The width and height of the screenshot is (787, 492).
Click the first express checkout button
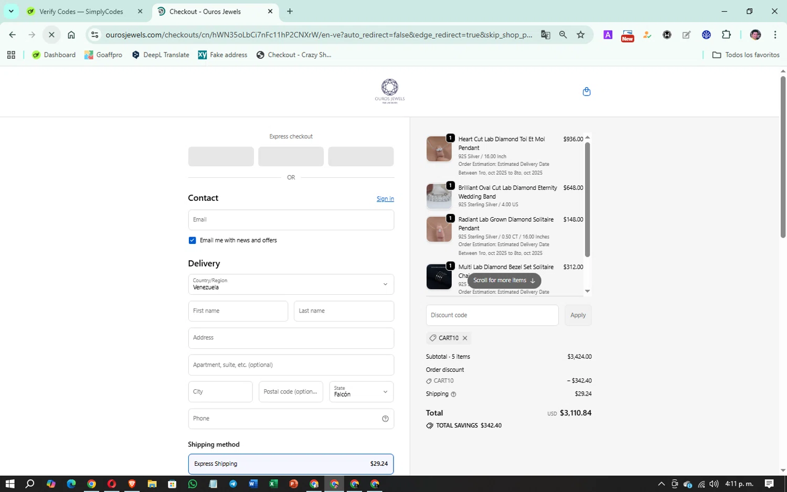point(221,156)
